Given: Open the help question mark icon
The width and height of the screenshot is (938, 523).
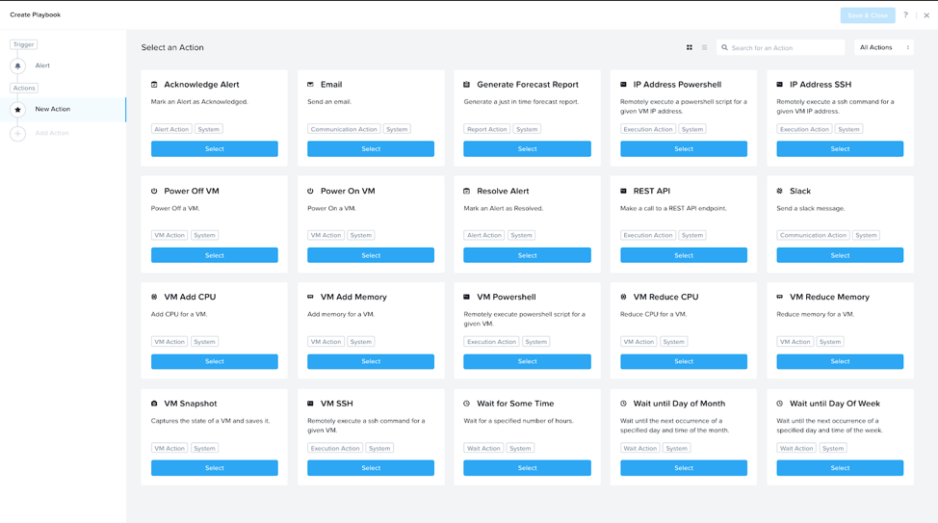Looking at the screenshot, I should pyautogui.click(x=905, y=15).
